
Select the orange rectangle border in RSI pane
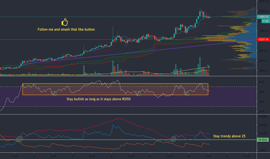click(x=115, y=89)
